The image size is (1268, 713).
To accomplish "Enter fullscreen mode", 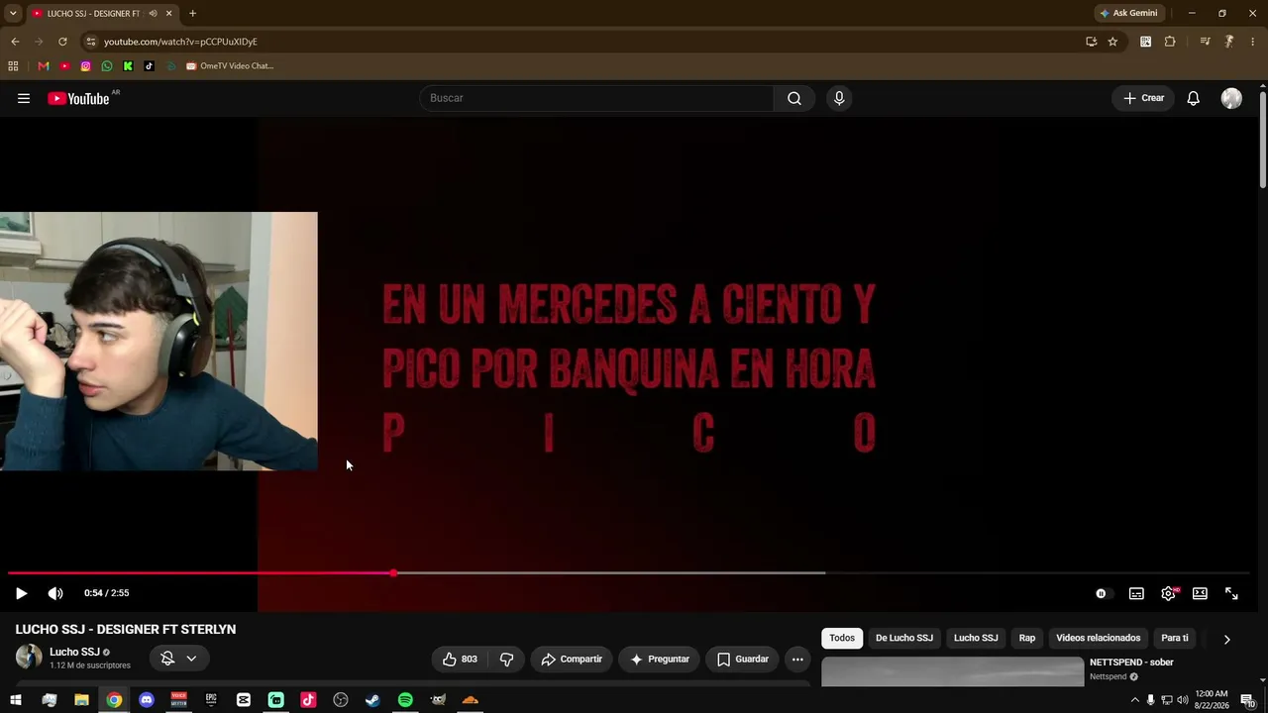I will pyautogui.click(x=1231, y=593).
